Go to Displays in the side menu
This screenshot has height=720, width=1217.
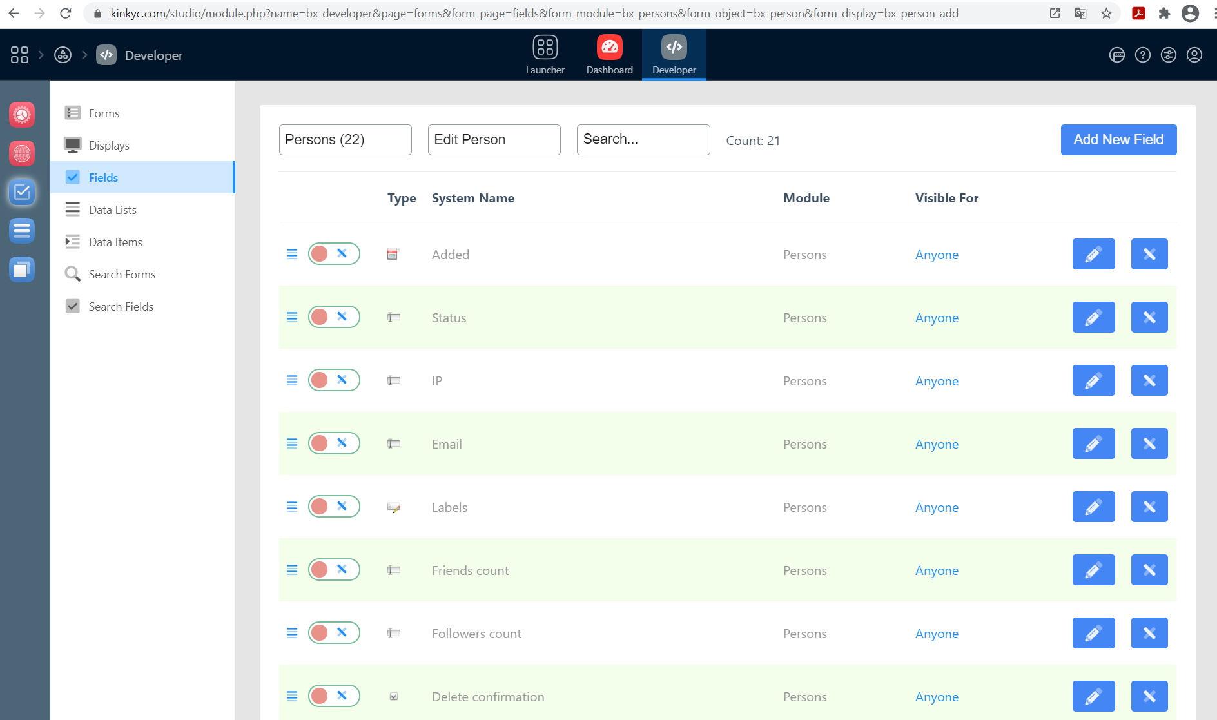tap(109, 146)
